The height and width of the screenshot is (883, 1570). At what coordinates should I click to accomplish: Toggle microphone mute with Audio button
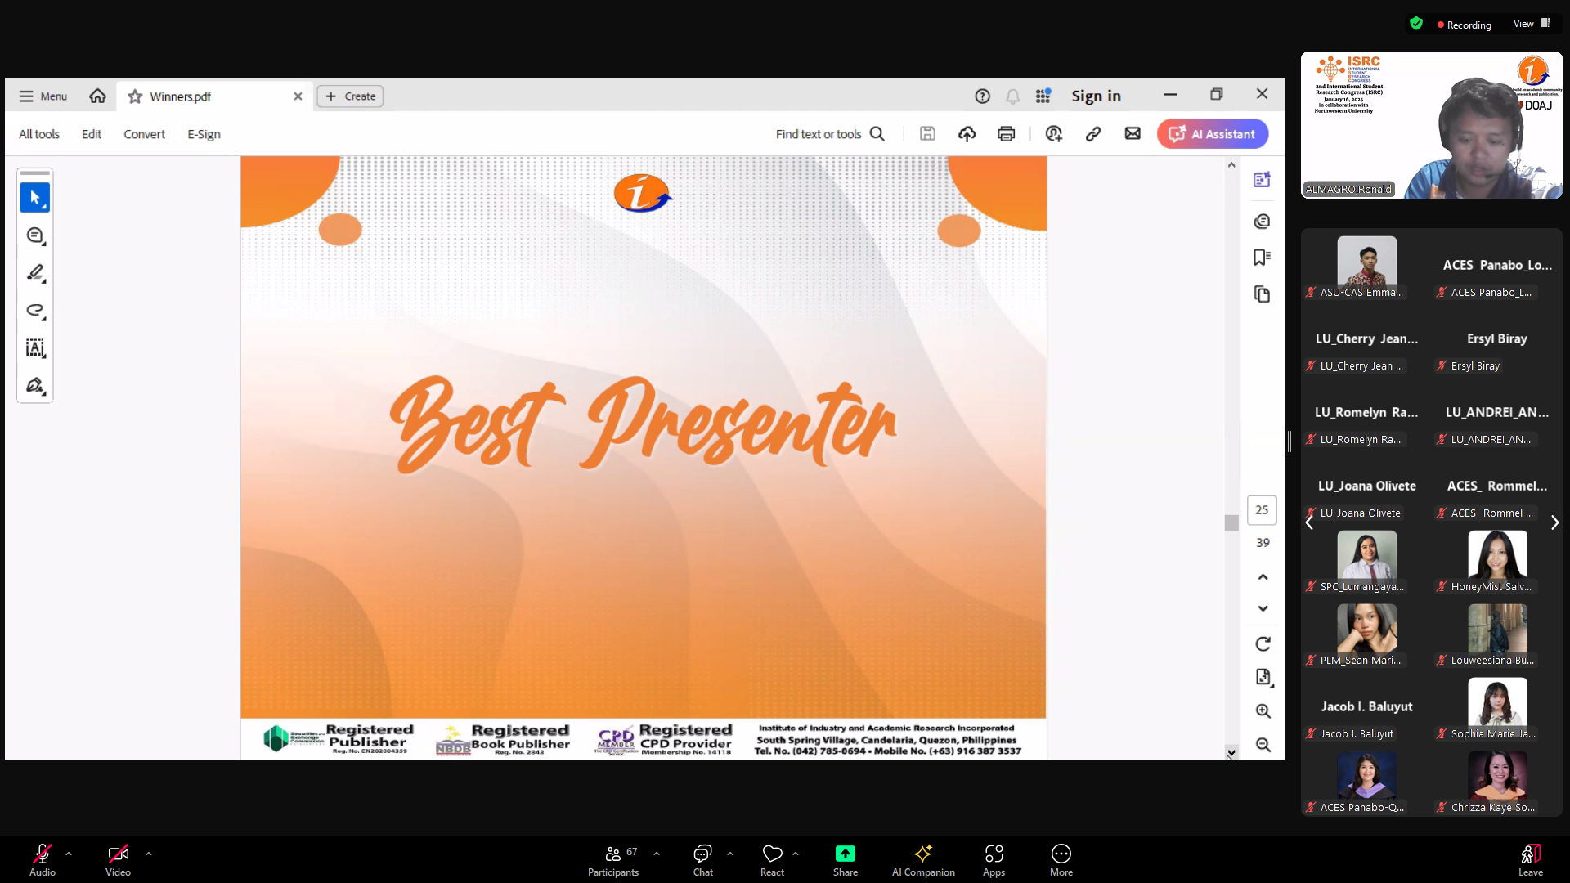pos(43,860)
